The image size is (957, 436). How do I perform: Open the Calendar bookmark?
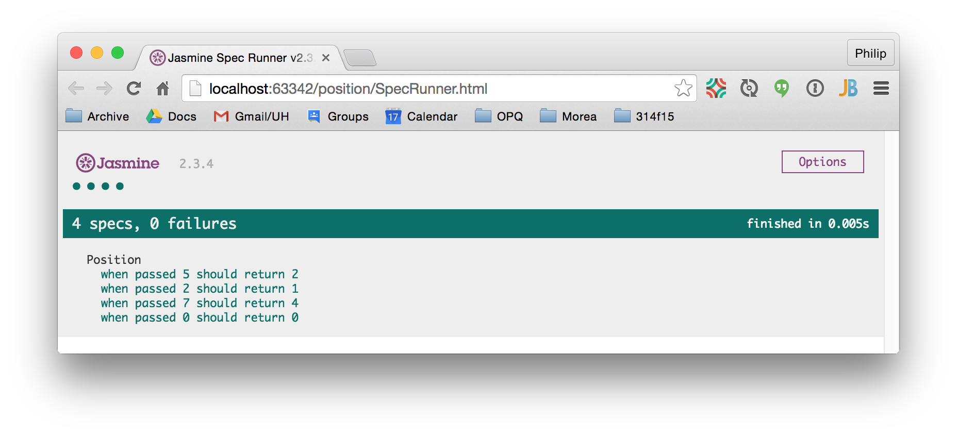(421, 116)
